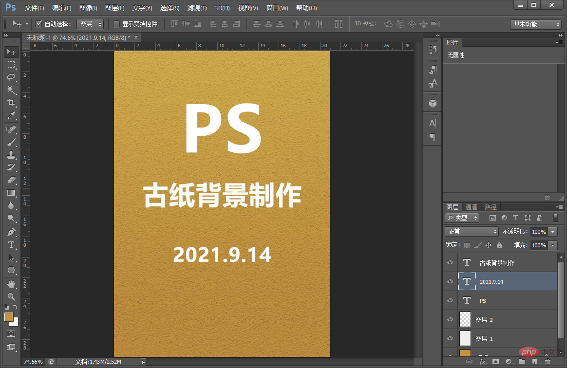Image resolution: width=567 pixels, height=368 pixels.
Task: Open the 基本功能 workspace dropdown
Action: [535, 24]
